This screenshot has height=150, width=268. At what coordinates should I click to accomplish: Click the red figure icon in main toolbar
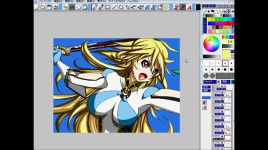[176, 7]
